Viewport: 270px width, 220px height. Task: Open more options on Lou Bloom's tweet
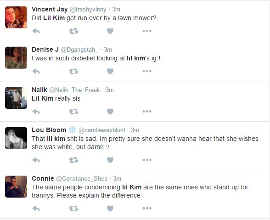(147, 160)
